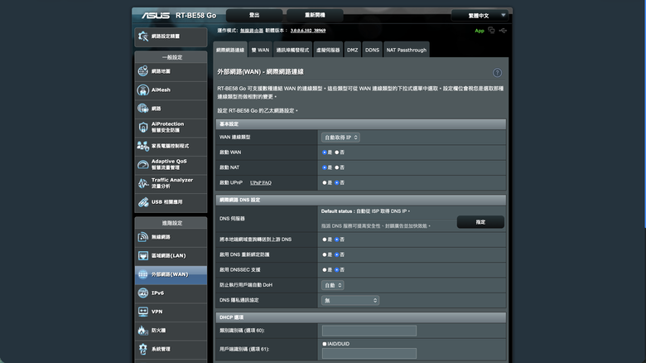Click the copy/devices status icon near App
Image resolution: width=646 pixels, height=363 pixels.
[x=491, y=30]
